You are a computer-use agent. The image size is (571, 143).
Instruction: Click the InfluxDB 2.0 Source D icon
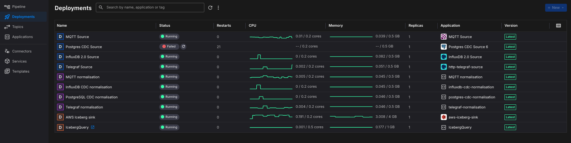pos(60,57)
